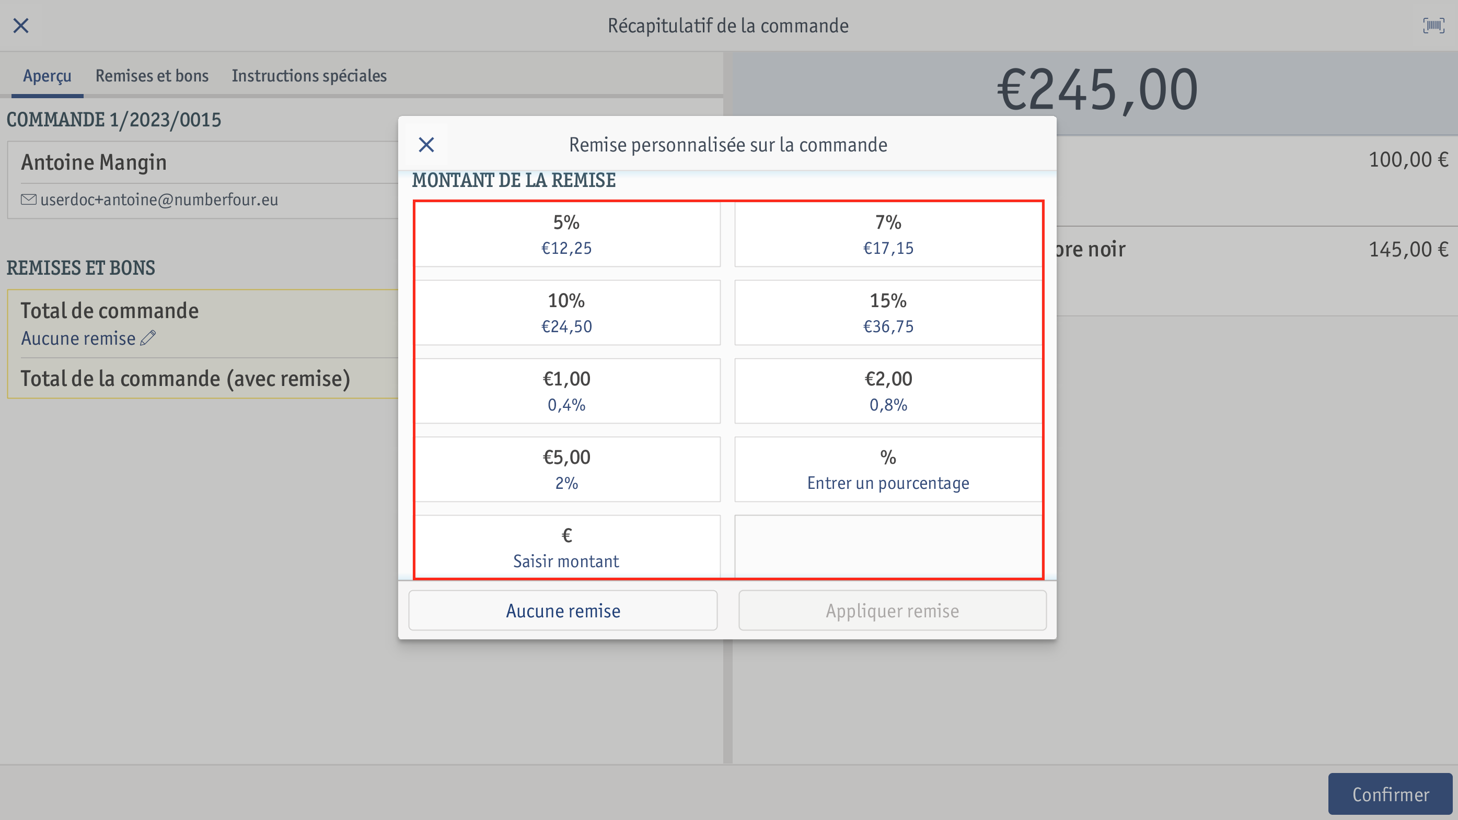This screenshot has width=1458, height=820.
Task: Open the Instructions spéciales tab
Action: point(309,76)
